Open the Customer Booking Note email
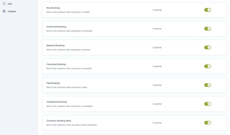Viewport: 230px width, 135px height. (x=59, y=121)
